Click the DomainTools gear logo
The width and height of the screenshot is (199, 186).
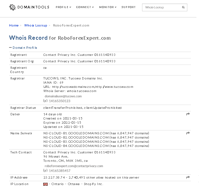[x=12, y=7]
